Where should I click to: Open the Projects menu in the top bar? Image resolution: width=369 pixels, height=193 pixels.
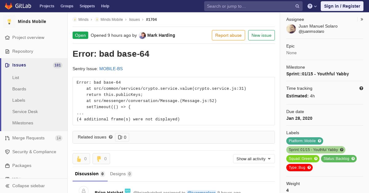pos(47,6)
